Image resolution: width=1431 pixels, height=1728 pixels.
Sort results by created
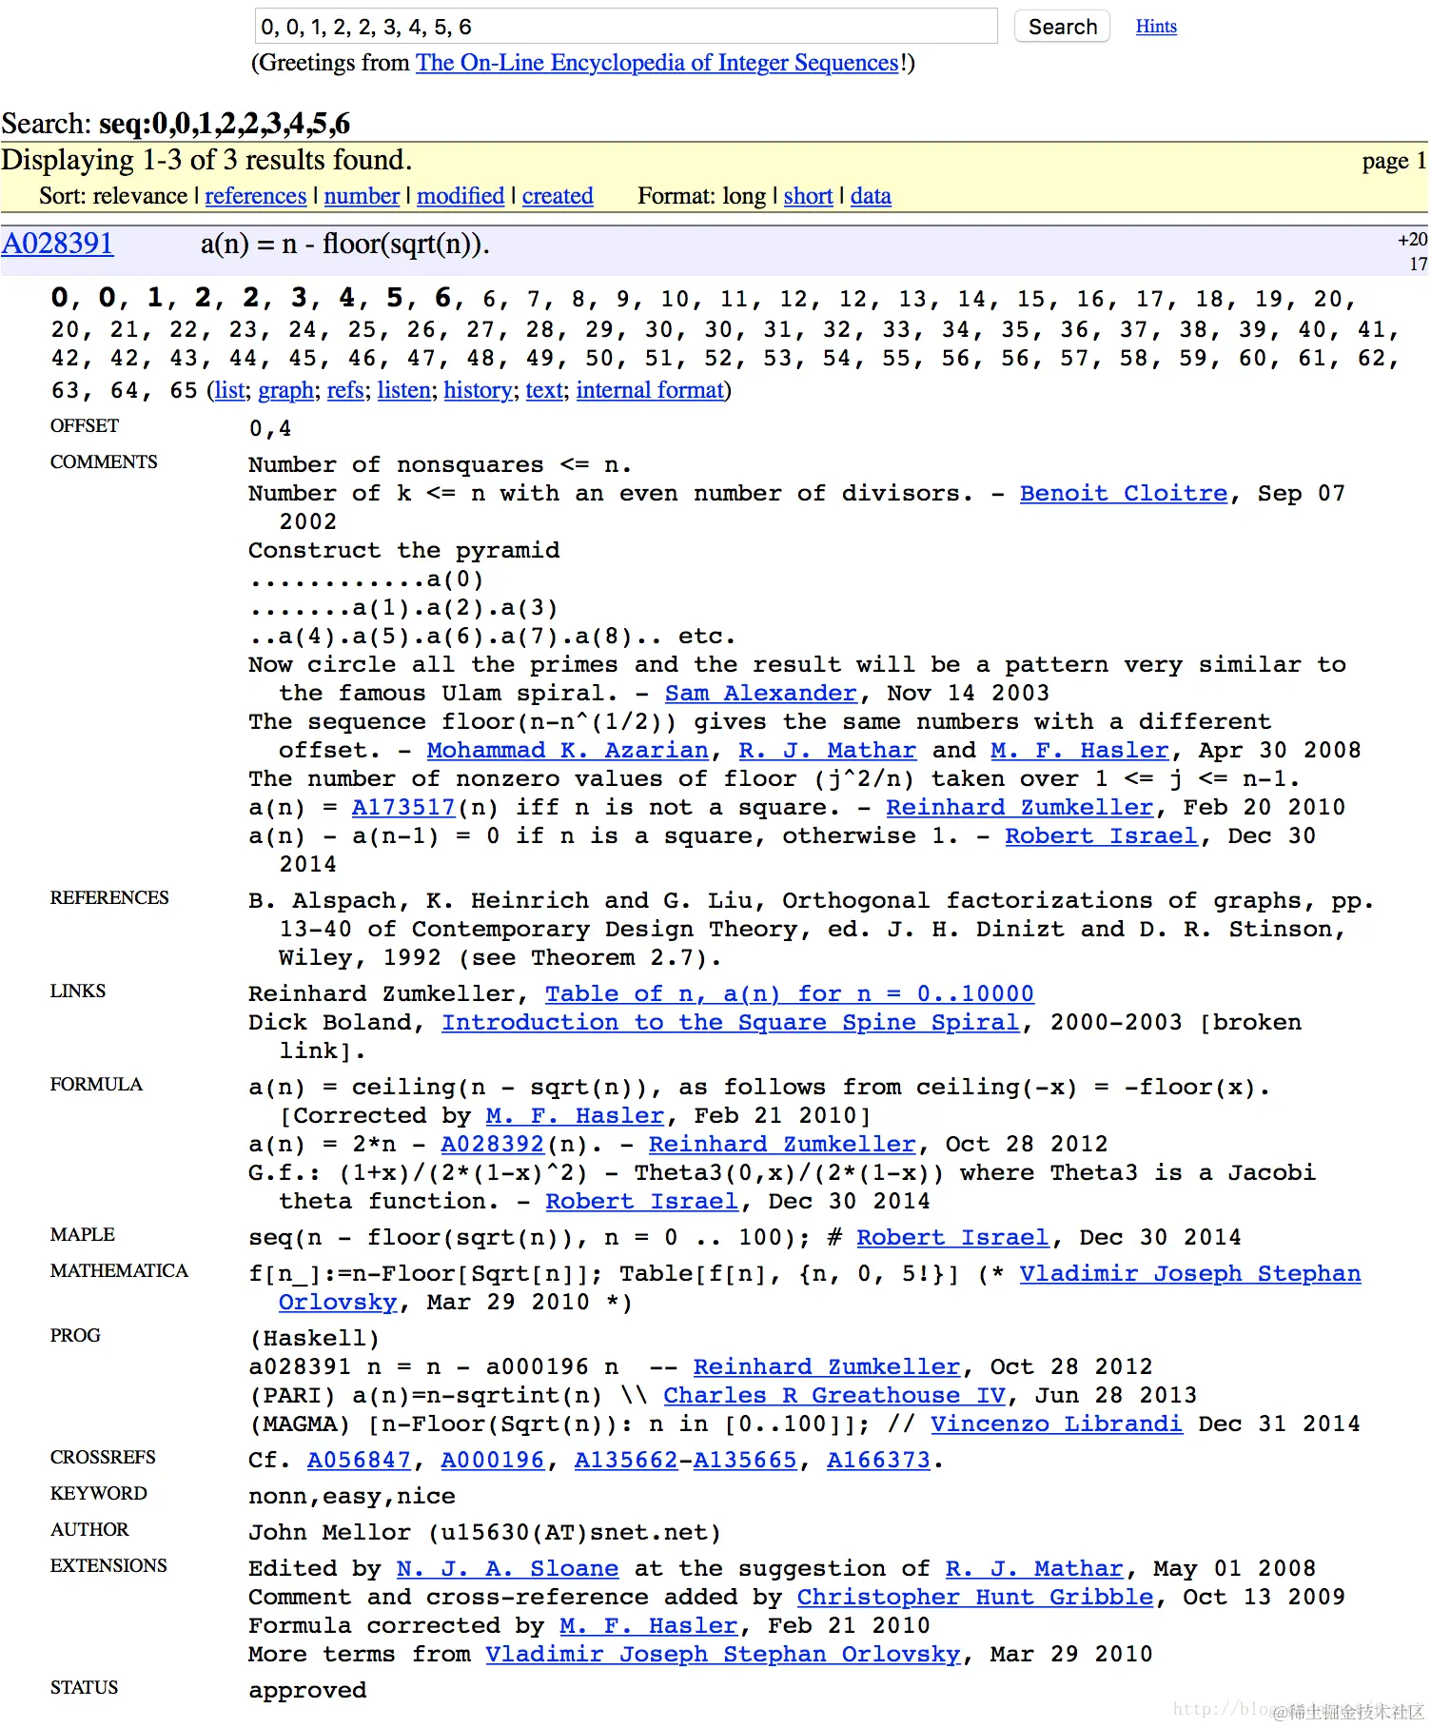(558, 196)
